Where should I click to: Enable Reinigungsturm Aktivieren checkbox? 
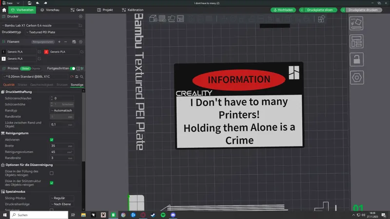(x=52, y=140)
